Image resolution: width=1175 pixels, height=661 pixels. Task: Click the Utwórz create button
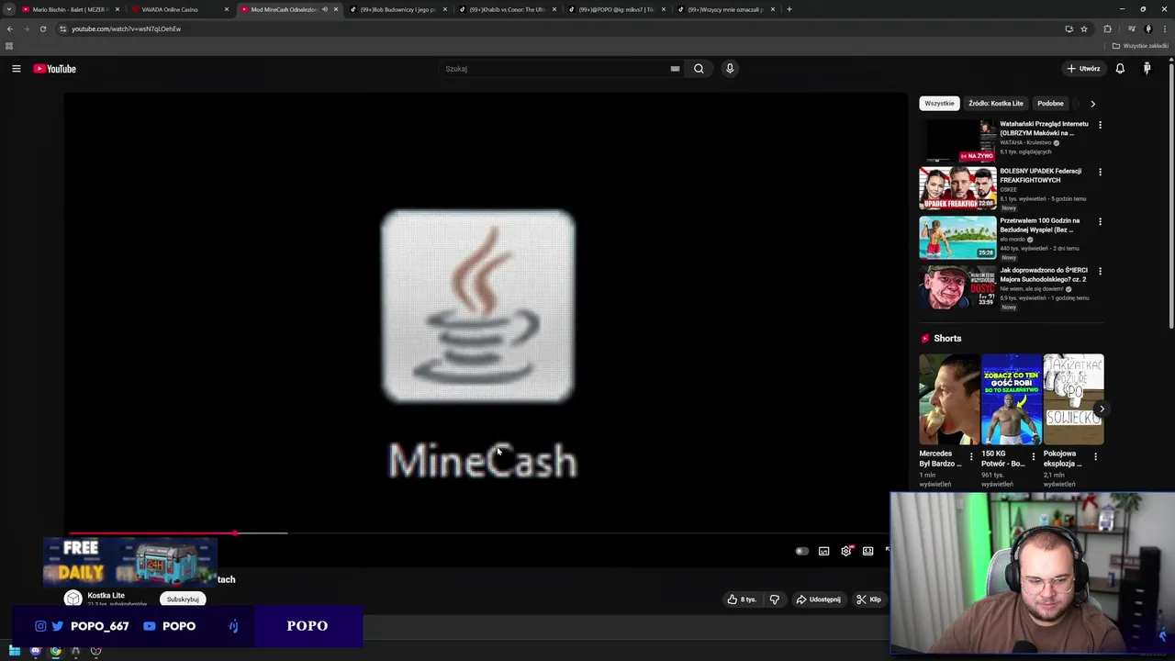[1083, 69]
